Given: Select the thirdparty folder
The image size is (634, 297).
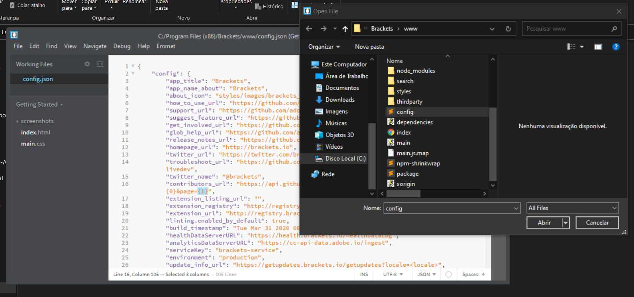Looking at the screenshot, I should [405, 102].
